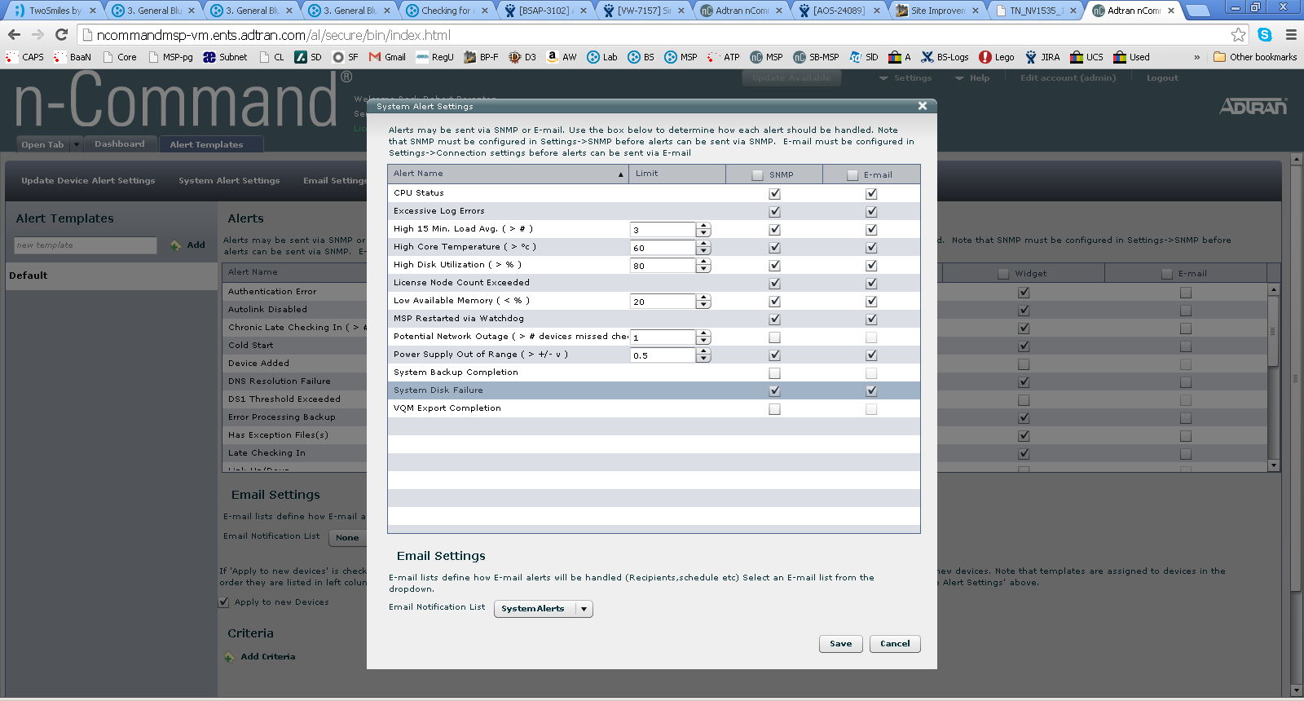This screenshot has height=701, width=1304.
Task: Switch to the Dashboard tab
Action: point(119,144)
